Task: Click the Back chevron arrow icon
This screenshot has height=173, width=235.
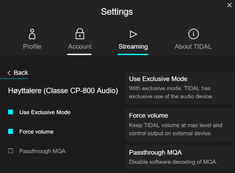Action: [9, 73]
